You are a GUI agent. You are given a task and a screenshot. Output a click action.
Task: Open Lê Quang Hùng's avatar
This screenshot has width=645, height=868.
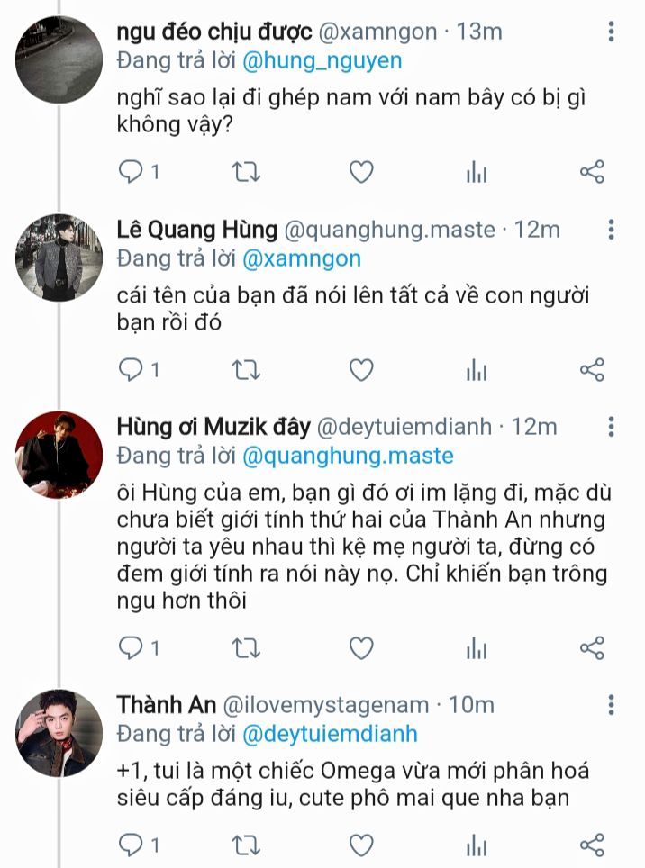point(59,258)
